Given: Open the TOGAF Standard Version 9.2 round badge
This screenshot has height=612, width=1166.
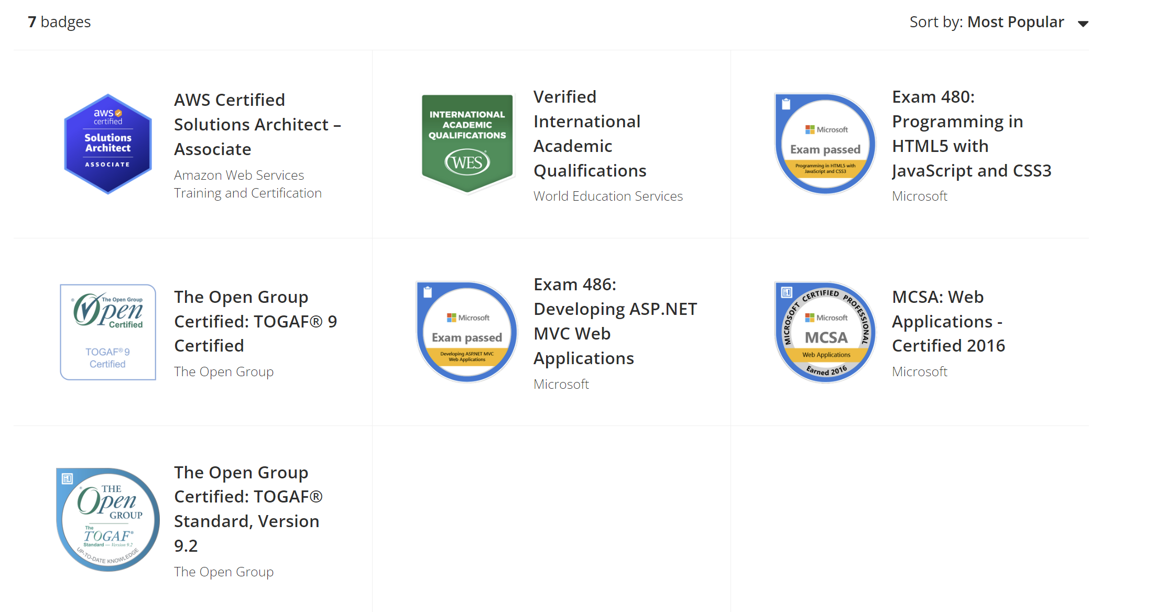Looking at the screenshot, I should point(108,520).
